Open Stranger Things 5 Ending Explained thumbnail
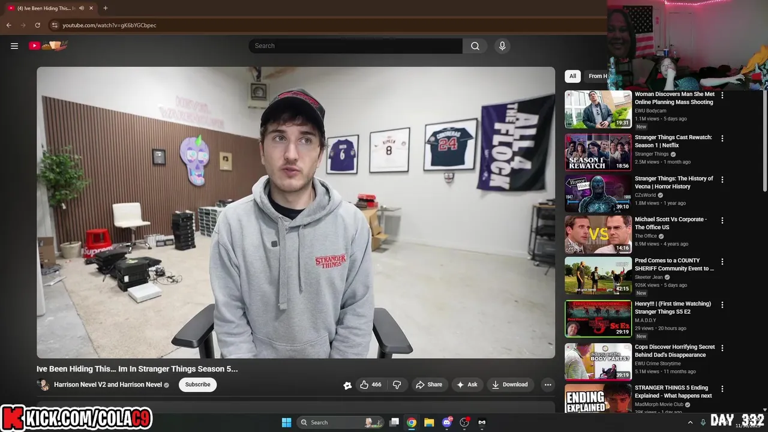The width and height of the screenshot is (768, 432). (598, 398)
